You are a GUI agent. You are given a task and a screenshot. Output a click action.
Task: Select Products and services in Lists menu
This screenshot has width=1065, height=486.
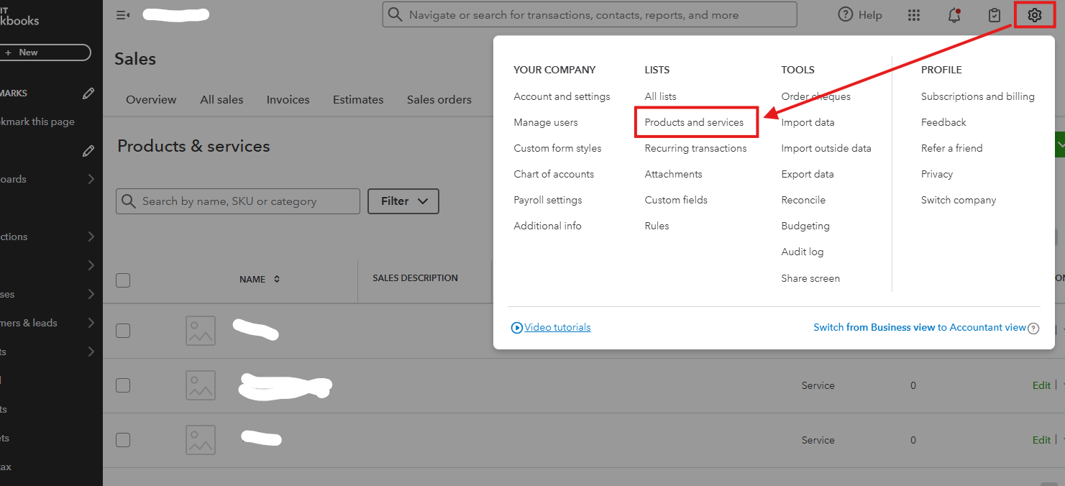tap(694, 122)
